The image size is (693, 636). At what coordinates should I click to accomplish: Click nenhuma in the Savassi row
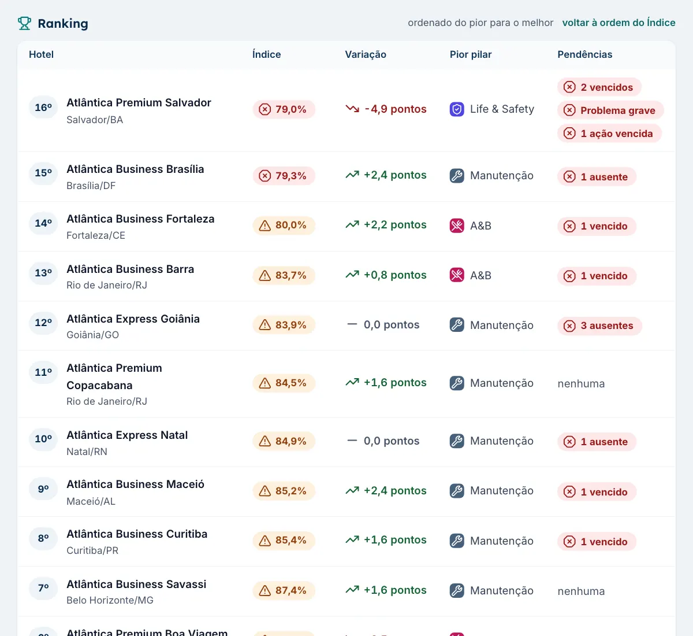coord(581,591)
